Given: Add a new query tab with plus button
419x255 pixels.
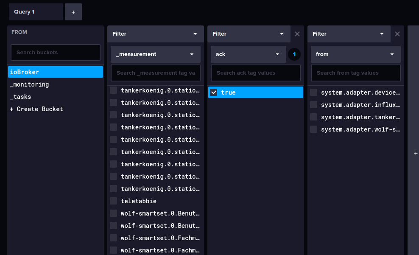Looking at the screenshot, I should click(x=73, y=12).
